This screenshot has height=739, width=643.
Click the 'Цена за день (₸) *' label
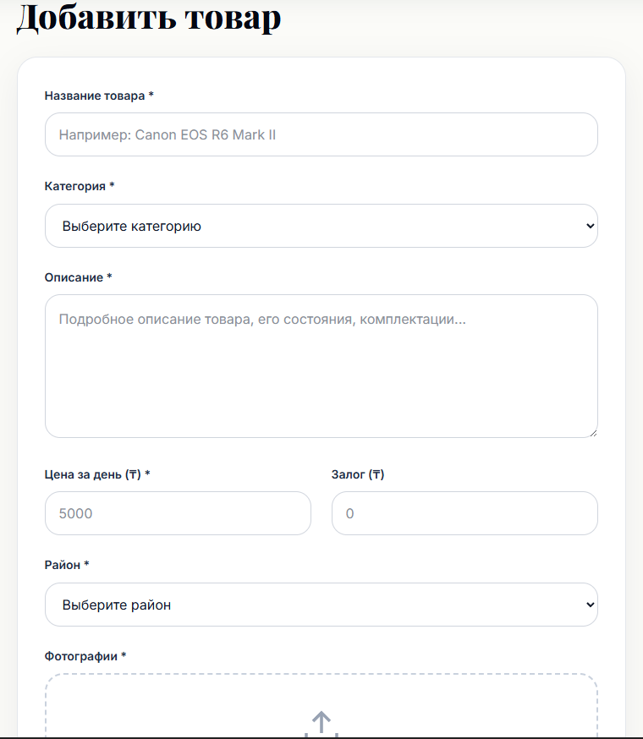tap(97, 474)
